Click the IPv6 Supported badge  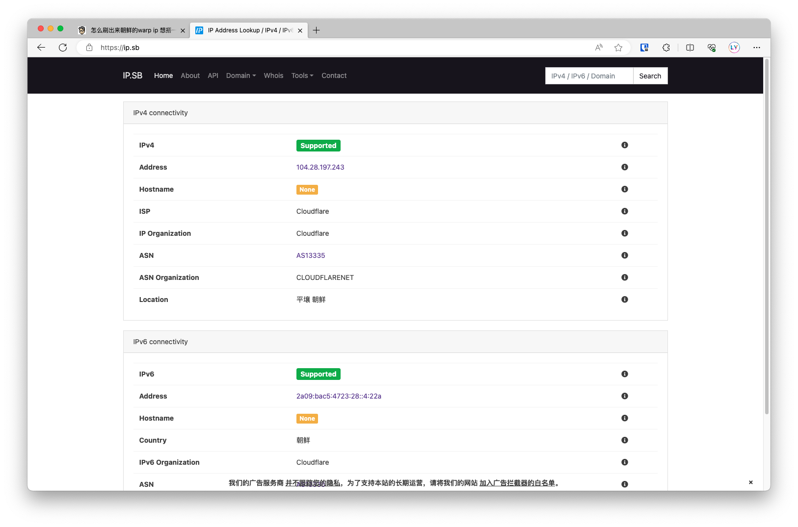click(x=319, y=374)
